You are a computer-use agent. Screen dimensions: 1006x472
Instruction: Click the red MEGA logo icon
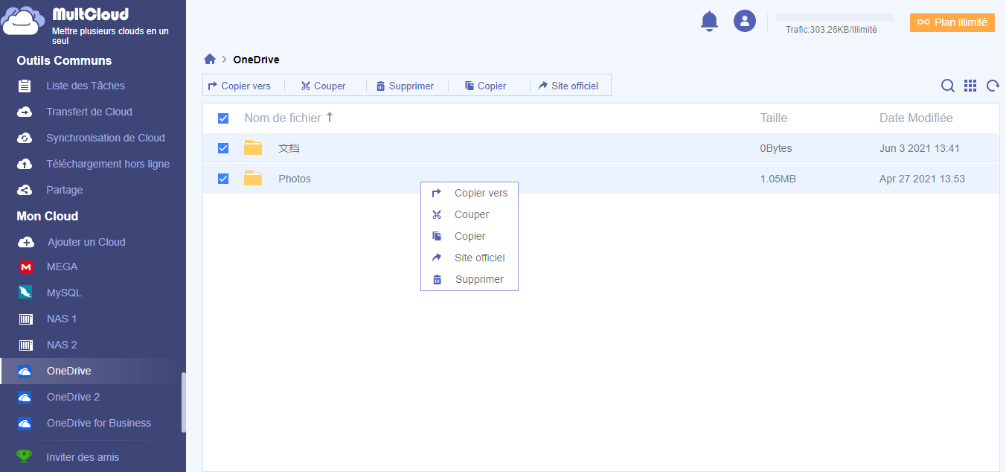pos(26,267)
